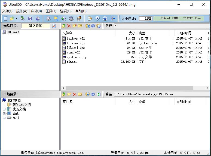Viewport: 211px width, 156px height.
Task: Sort image list by 大小 column header
Action: [126, 33]
